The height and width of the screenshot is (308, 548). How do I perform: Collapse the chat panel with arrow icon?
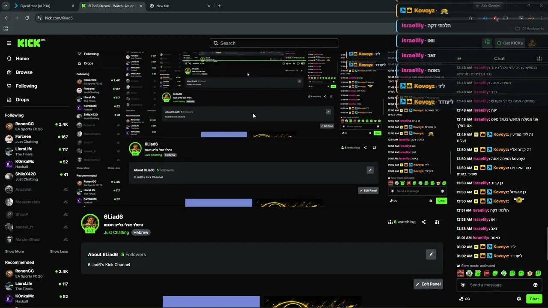click(x=459, y=59)
